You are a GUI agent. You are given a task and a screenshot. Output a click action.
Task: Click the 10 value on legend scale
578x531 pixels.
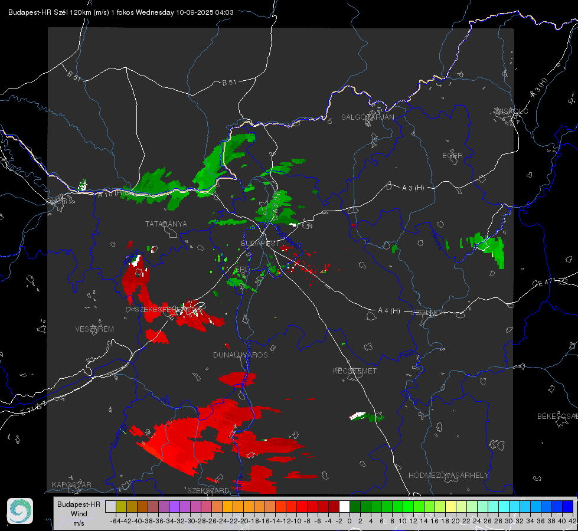[403, 521]
